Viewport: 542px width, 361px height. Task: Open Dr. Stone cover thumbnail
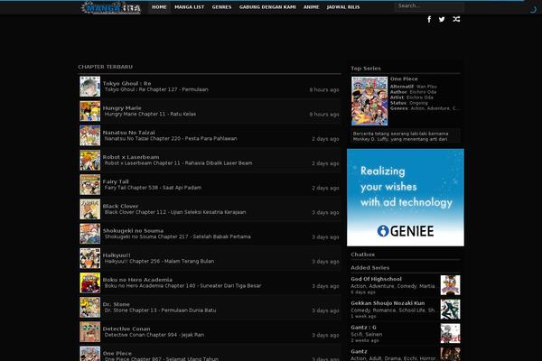point(89,307)
